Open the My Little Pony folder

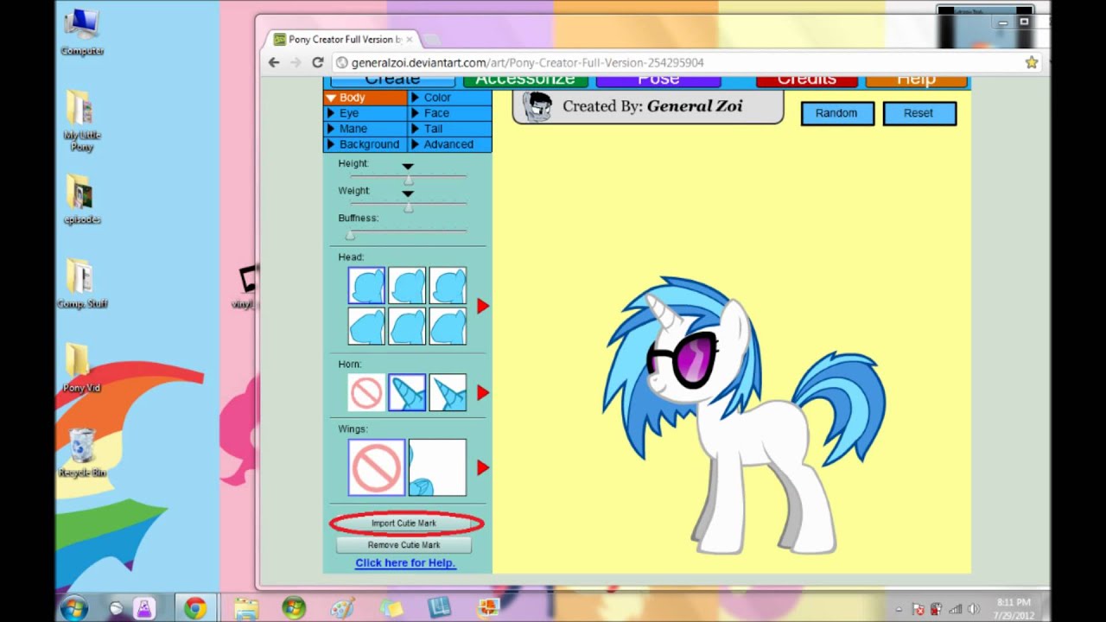tap(82, 120)
